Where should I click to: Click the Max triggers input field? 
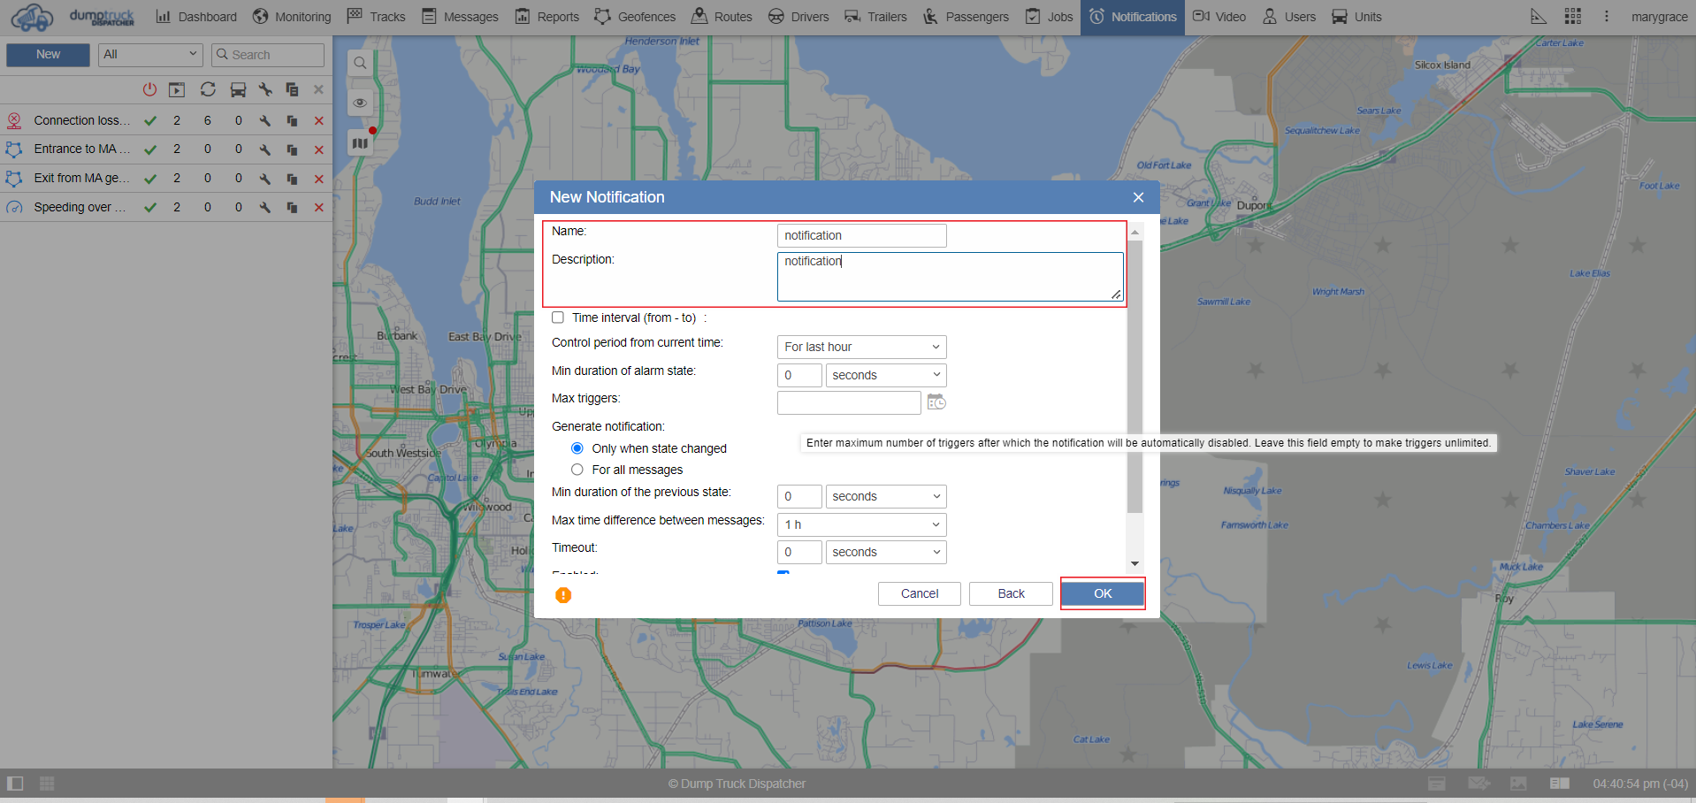pyautogui.click(x=849, y=402)
